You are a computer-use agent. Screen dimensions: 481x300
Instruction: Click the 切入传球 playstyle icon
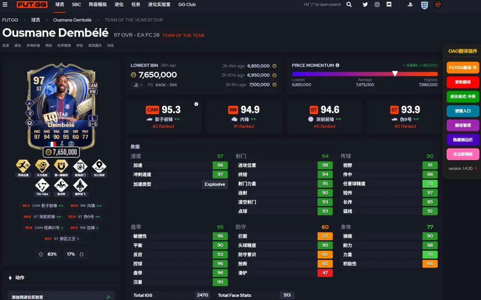point(99,166)
